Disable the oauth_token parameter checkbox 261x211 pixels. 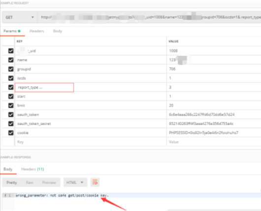pyautogui.click(x=11, y=115)
